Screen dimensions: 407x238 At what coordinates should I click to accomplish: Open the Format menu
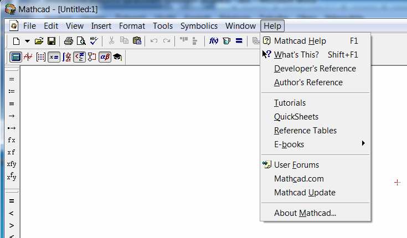pos(132,26)
